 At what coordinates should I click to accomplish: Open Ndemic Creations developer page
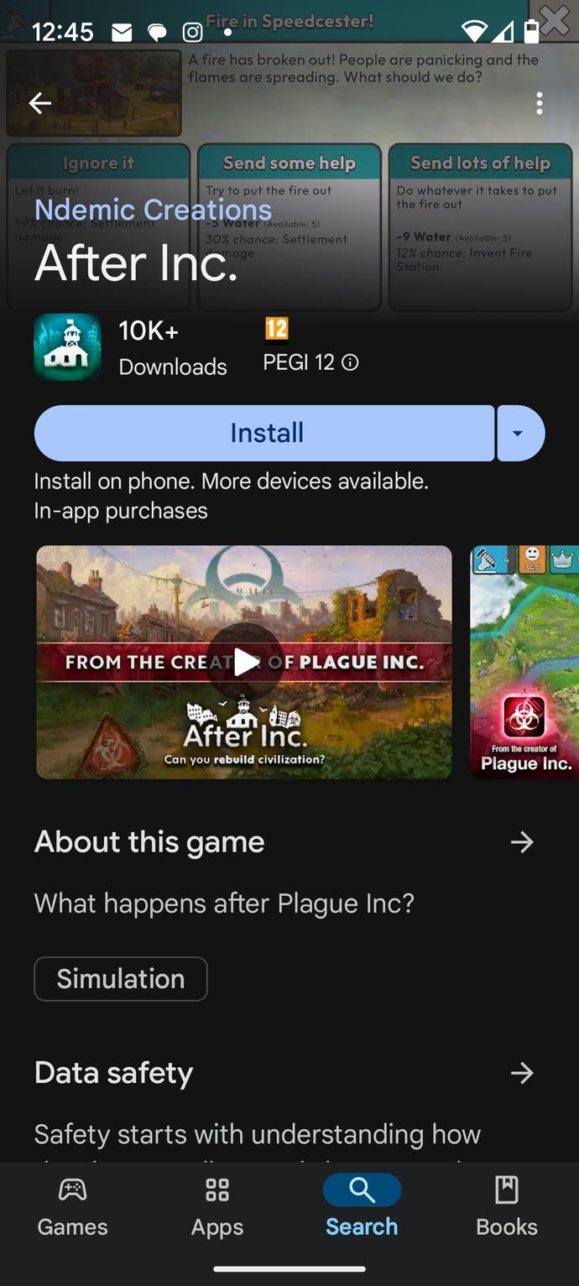pyautogui.click(x=153, y=210)
